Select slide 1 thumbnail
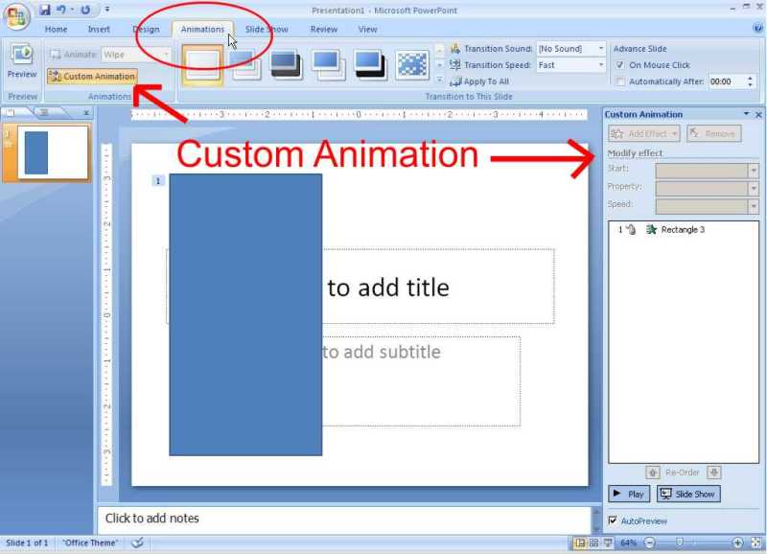The height and width of the screenshot is (554, 767). [53, 152]
